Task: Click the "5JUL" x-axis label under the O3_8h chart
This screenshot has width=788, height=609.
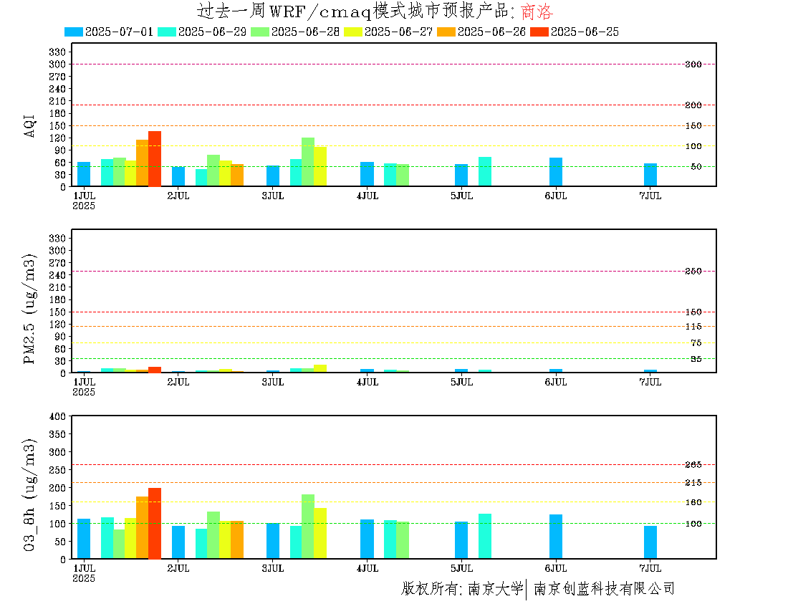Action: (462, 568)
